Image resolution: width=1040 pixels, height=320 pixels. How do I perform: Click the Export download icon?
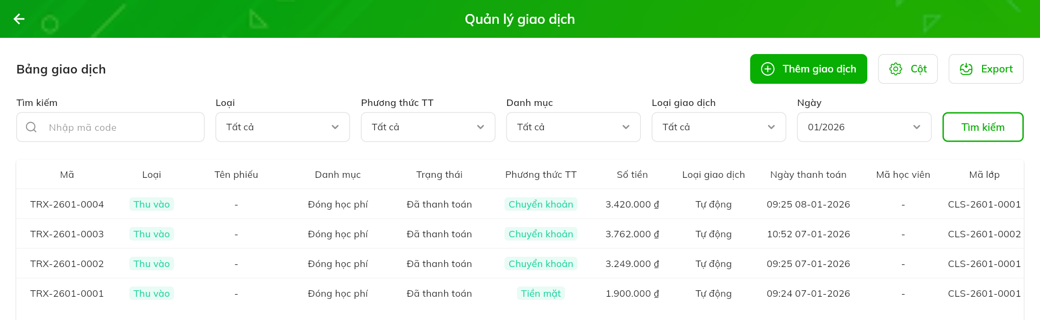click(966, 69)
